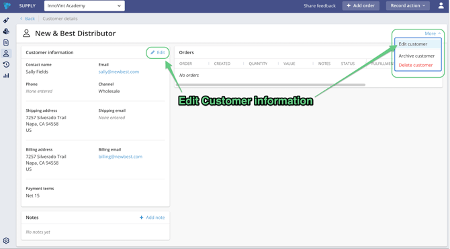Viewport: 450px width, 249px height.
Task: Click the Add order button
Action: point(361,5)
